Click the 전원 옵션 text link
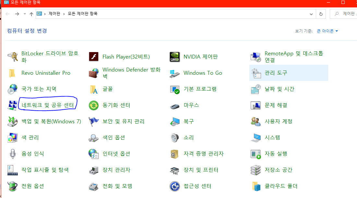357x198 pixels. tap(32, 186)
